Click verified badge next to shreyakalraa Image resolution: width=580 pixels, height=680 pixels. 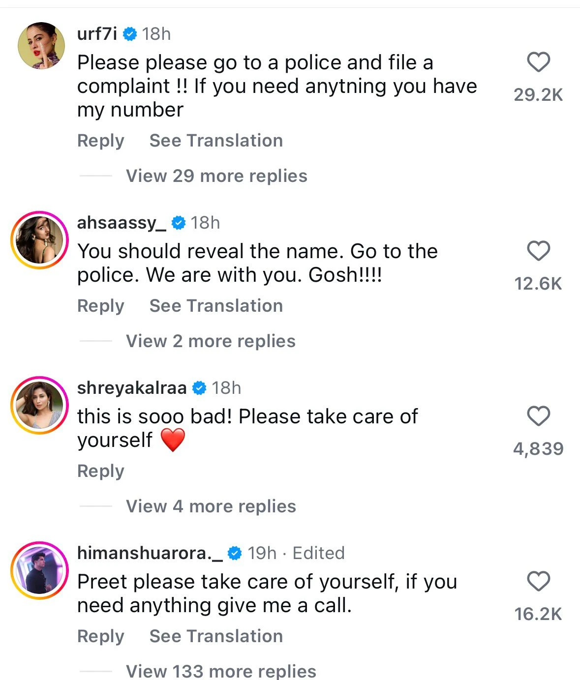coord(199,388)
